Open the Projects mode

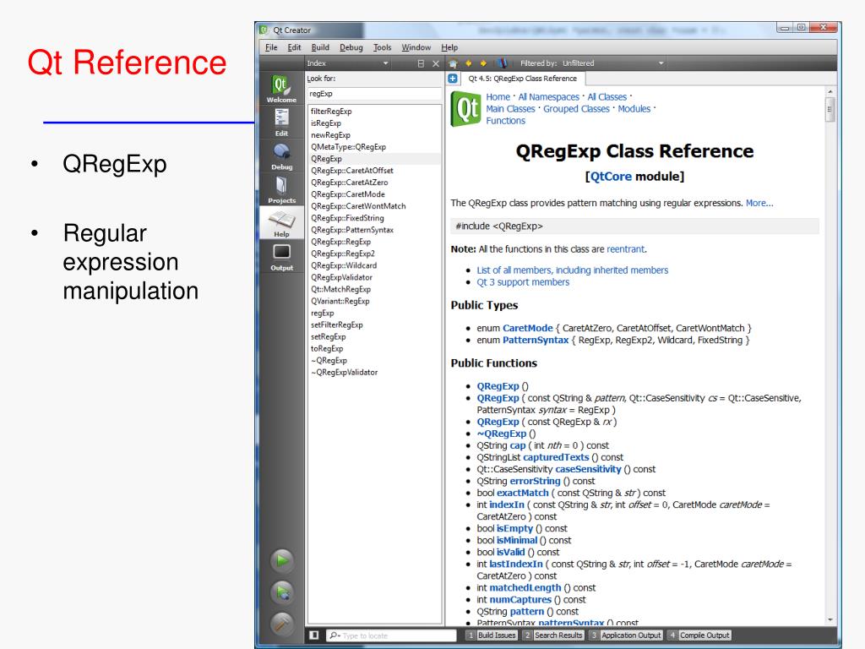click(x=281, y=189)
